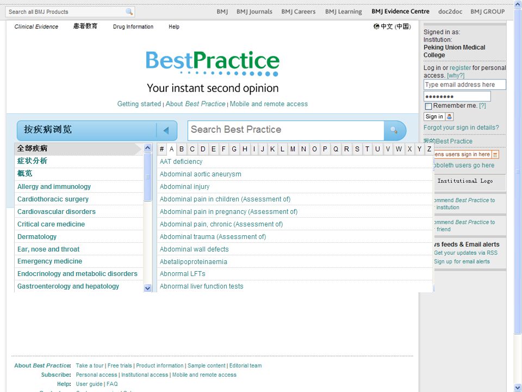
Task: Select the Cardiothoracic surgery category
Action: coord(53,199)
